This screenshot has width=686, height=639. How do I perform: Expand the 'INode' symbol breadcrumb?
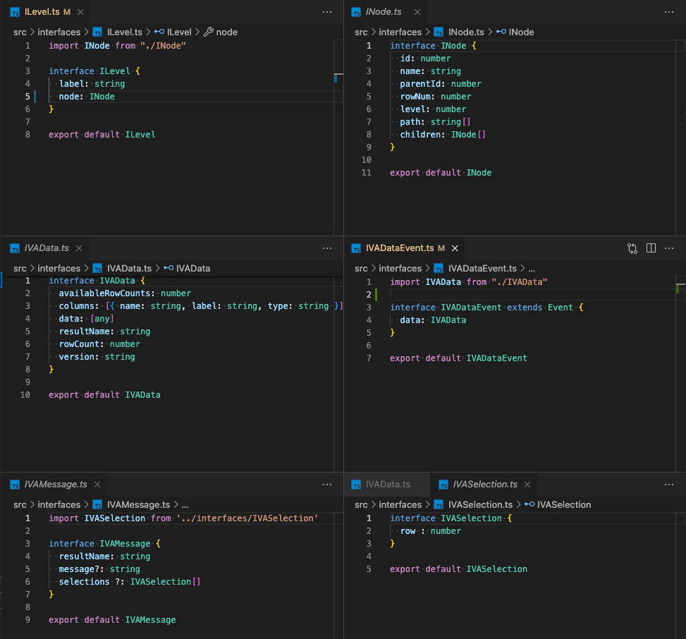coord(521,32)
